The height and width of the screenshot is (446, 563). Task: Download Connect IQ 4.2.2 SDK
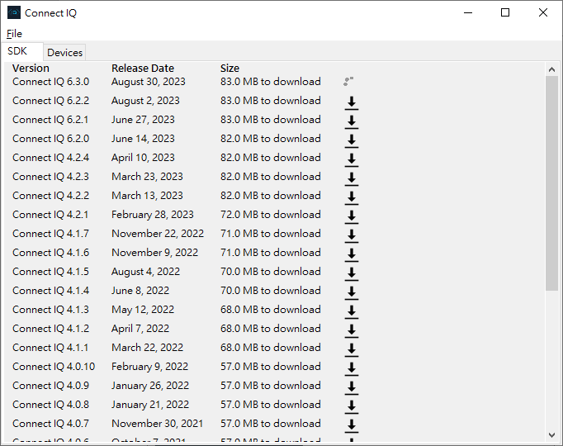point(352,198)
